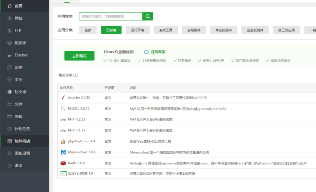Click the Redis red cube icon
Viewport: 316px width, 192px height.
click(63, 163)
